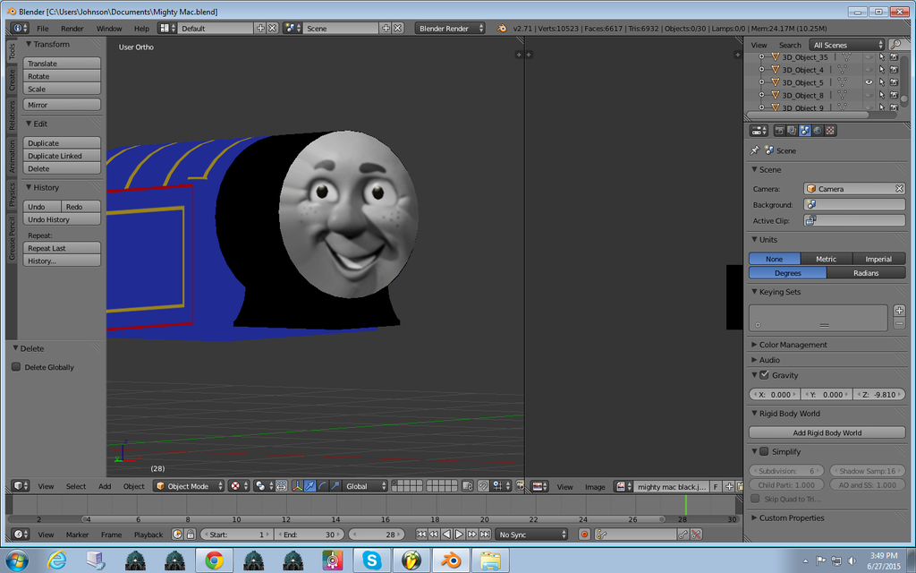The image size is (916, 573).
Task: Open the Add menu in 3D view header
Action: coord(105,486)
